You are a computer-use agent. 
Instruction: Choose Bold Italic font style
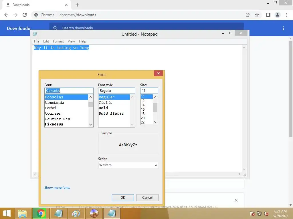114,113
